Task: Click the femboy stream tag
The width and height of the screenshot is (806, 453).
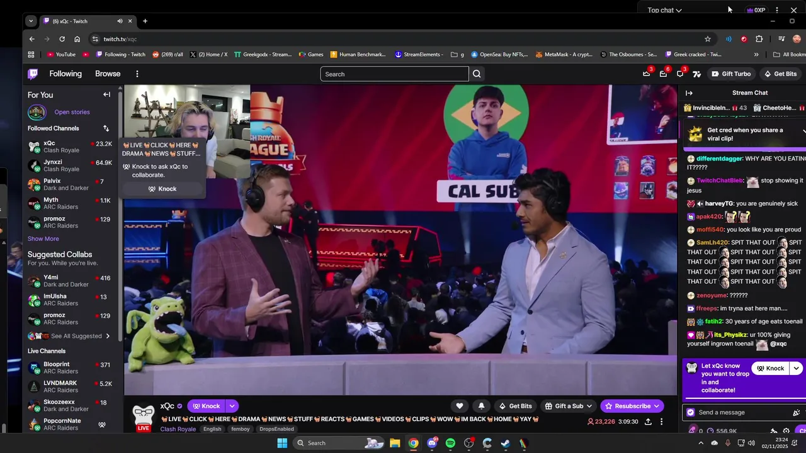Action: [x=241, y=429]
